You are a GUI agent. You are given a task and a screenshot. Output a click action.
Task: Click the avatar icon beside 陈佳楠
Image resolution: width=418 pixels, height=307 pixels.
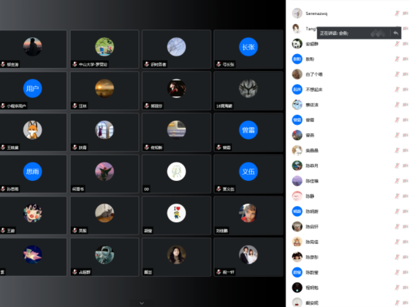pos(297,181)
